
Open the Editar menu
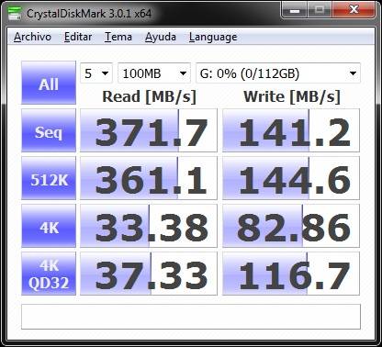click(78, 37)
